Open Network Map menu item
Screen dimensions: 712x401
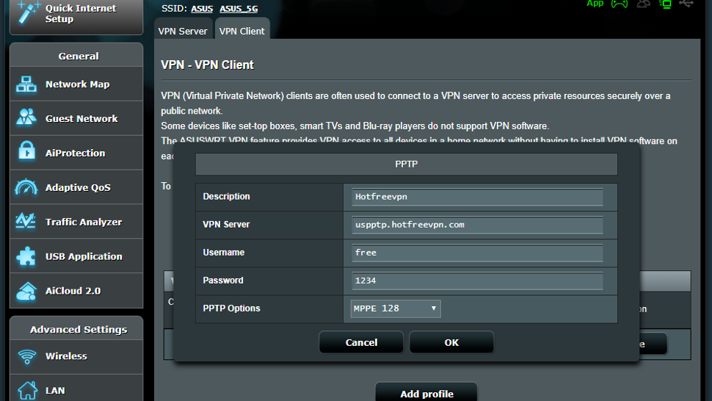click(x=76, y=84)
